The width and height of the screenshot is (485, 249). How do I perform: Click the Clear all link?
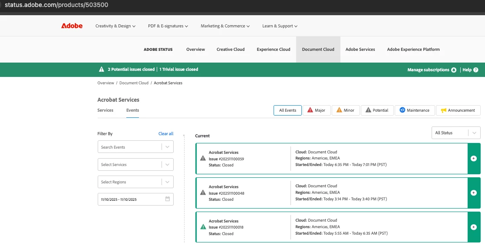tap(166, 134)
